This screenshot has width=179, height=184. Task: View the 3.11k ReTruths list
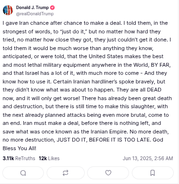click(19, 158)
